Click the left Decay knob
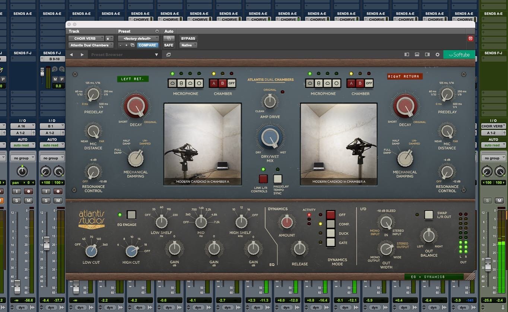 point(136,107)
